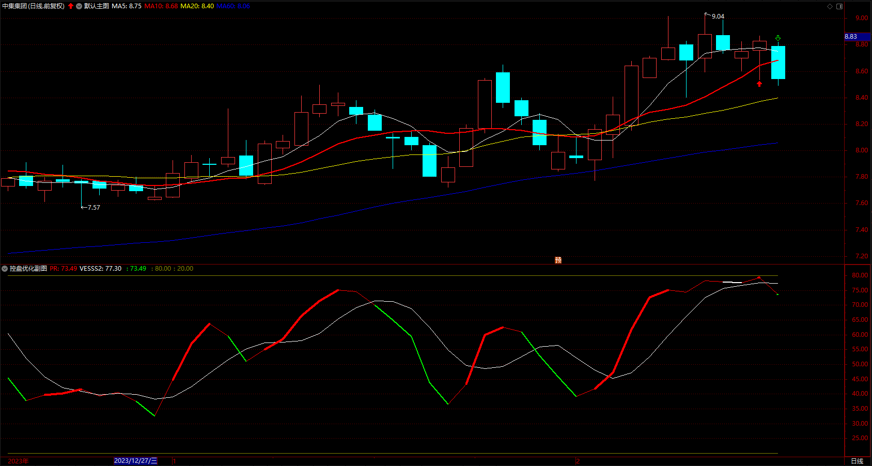Select the 默认主图 indicator label
Viewport: 872px width, 466px height.
[x=97, y=6]
